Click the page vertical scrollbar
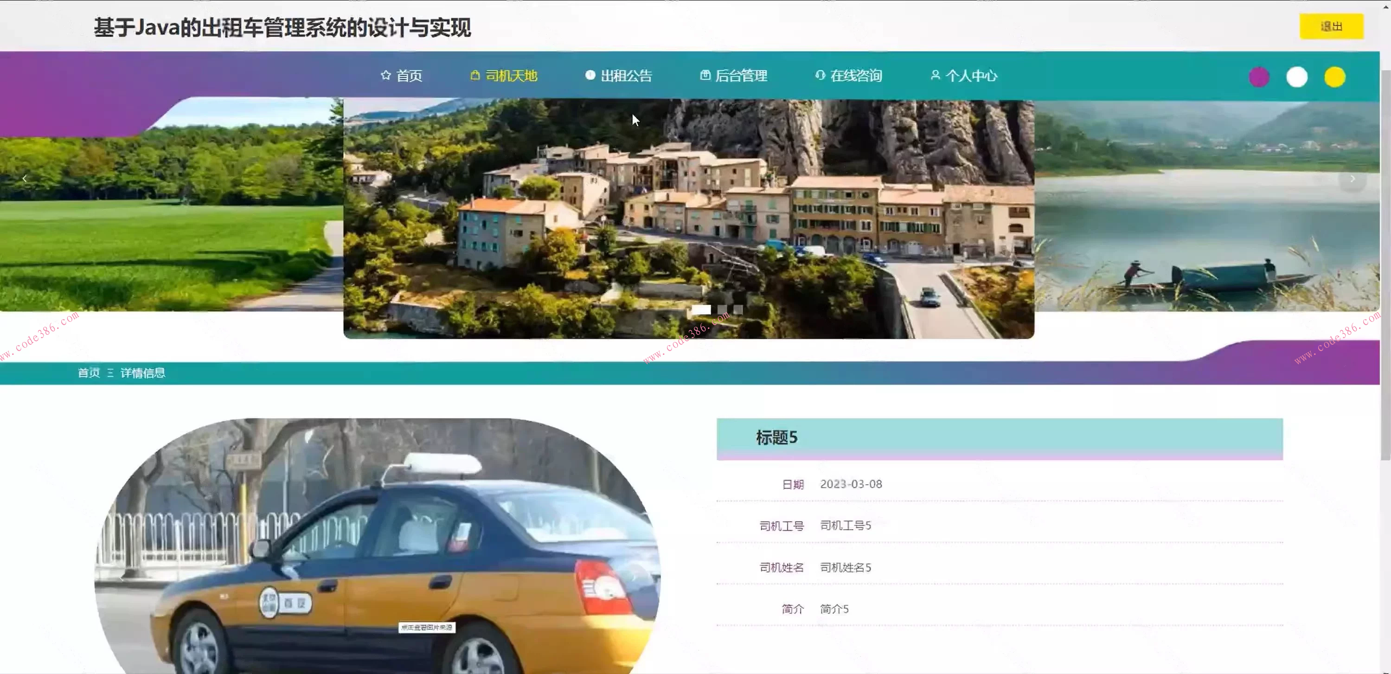The height and width of the screenshot is (674, 1391). pos(1385,264)
